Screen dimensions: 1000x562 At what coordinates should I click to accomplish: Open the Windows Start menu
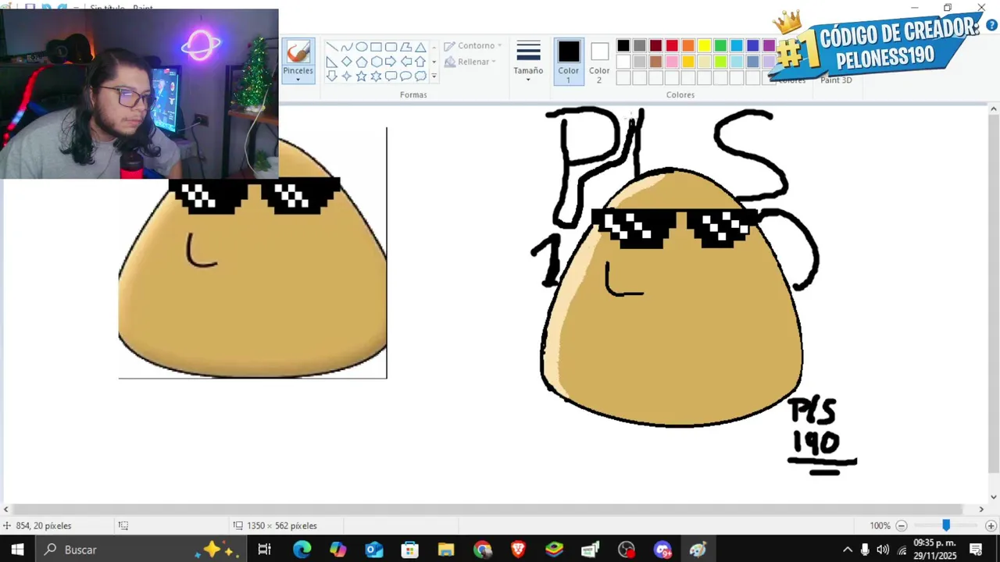tap(17, 550)
